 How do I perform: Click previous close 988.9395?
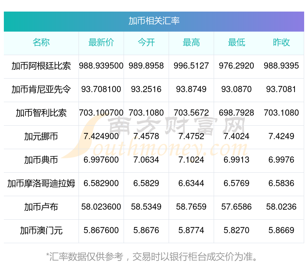(281, 66)
